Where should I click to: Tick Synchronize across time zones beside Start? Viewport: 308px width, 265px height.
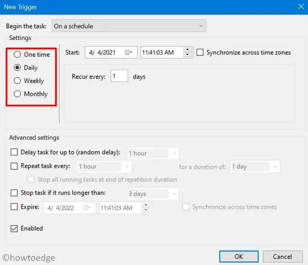point(200,52)
